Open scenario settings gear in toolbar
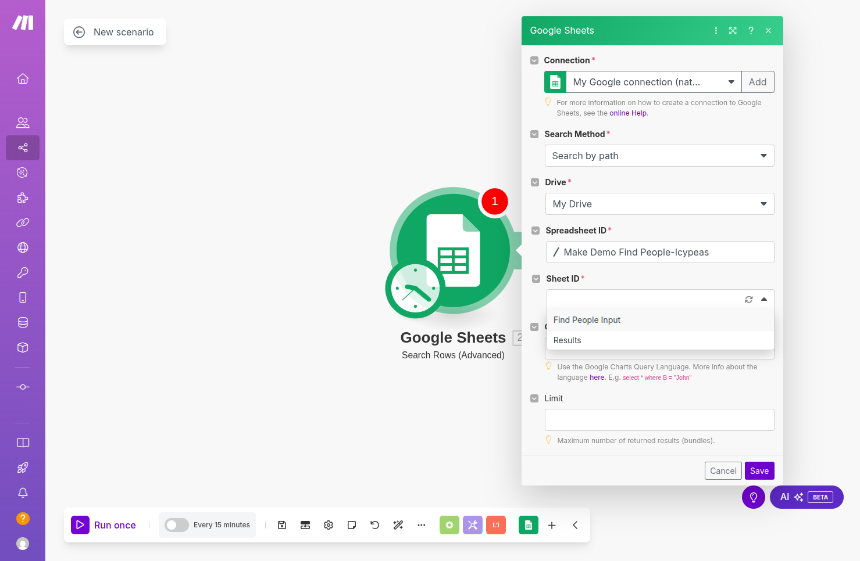Viewport: 860px width, 561px height. [x=329, y=525]
